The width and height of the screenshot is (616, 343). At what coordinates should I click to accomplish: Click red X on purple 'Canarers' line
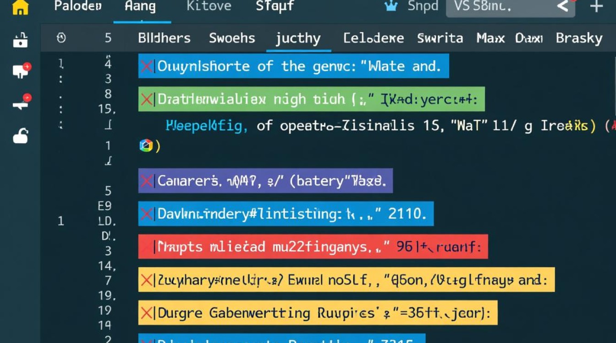point(147,181)
